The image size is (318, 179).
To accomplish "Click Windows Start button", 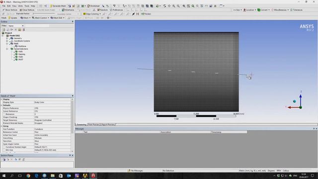I will click(4, 176).
